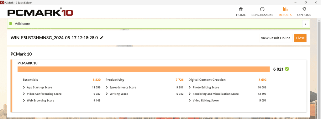Click the overall score 6 021

click(278, 69)
